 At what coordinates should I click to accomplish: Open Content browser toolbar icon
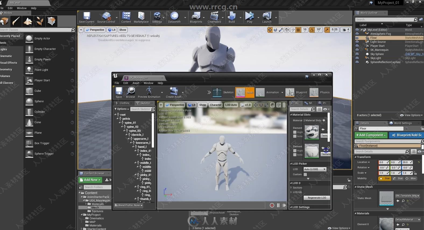click(126, 17)
